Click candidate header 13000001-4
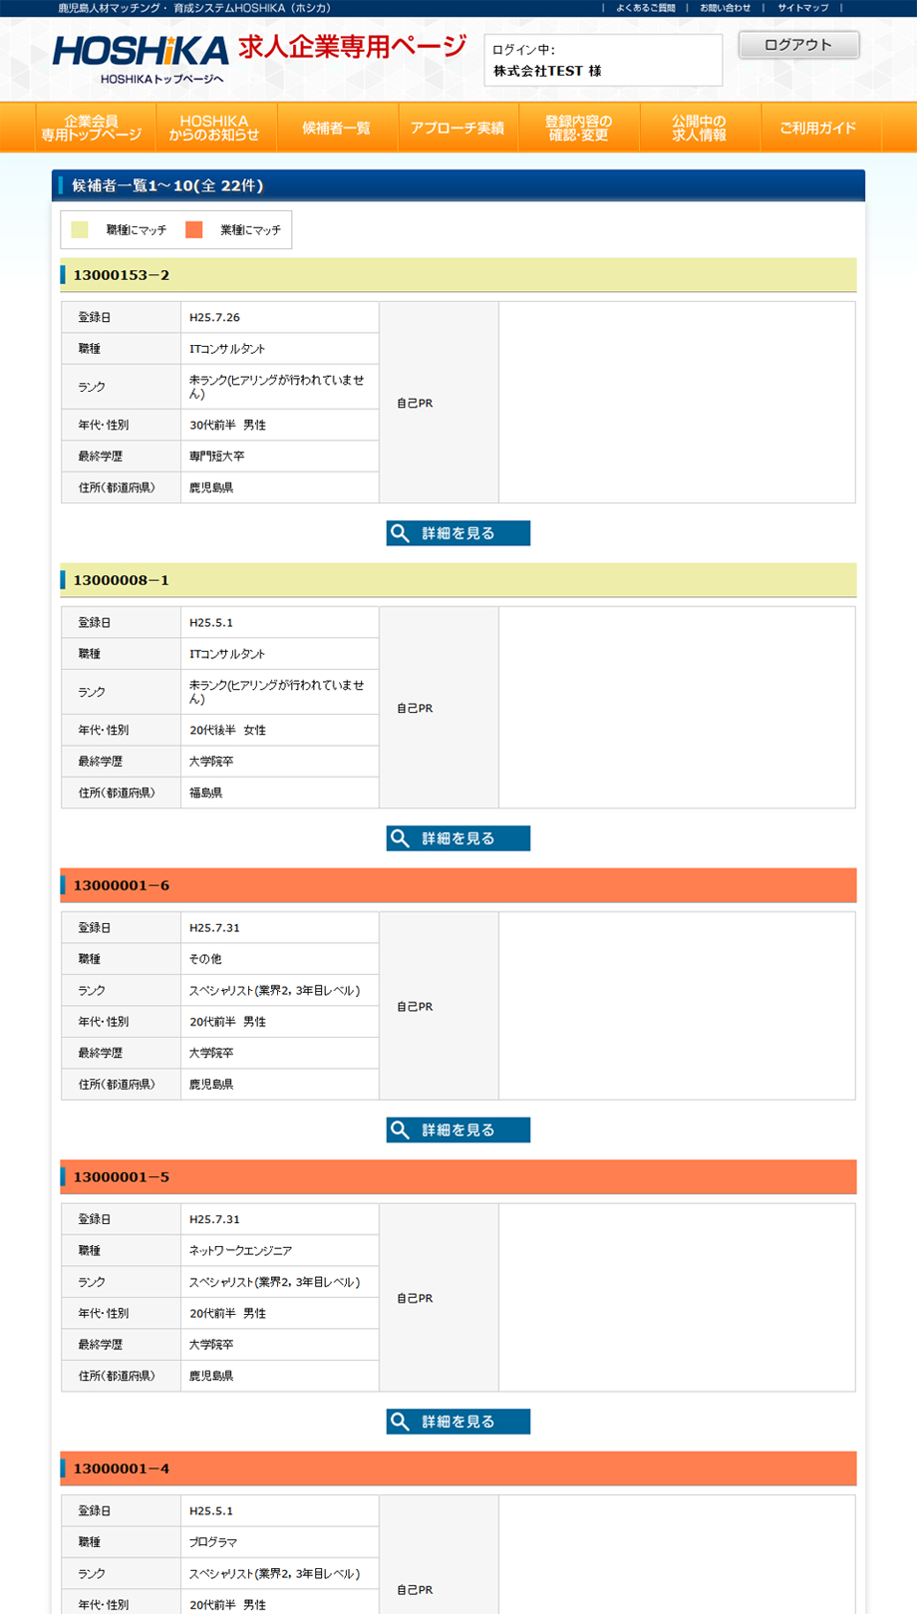 point(122,1468)
